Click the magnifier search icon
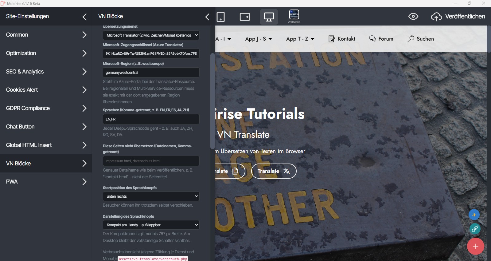Image resolution: width=491 pixels, height=261 pixels. click(411, 39)
